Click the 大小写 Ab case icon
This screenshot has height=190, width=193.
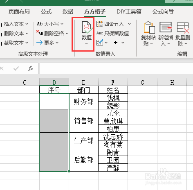40,24
